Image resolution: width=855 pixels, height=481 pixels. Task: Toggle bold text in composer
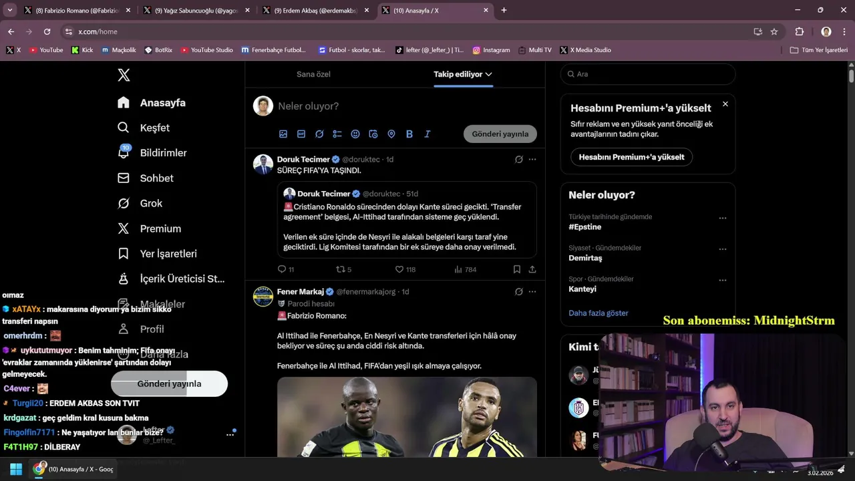(x=409, y=134)
